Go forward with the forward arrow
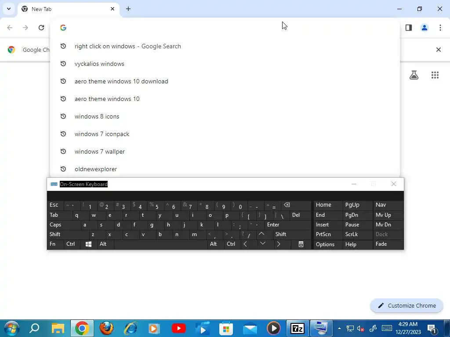The height and width of the screenshot is (337, 450). (x=25, y=28)
